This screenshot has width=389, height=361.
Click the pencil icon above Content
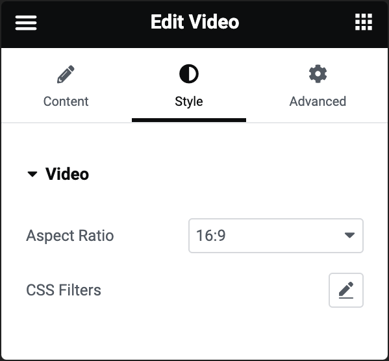click(x=66, y=74)
